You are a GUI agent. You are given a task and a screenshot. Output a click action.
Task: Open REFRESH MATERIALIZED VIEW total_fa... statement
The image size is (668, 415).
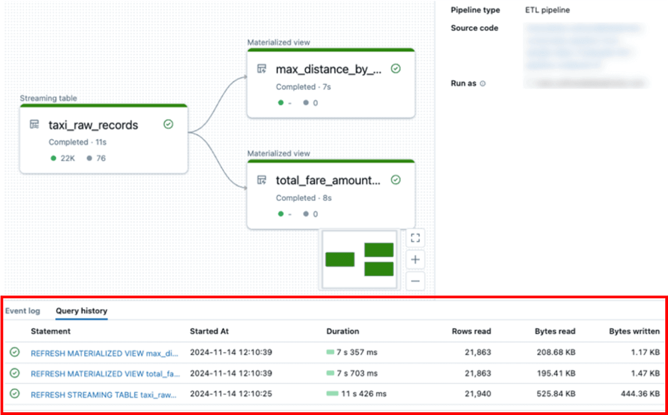point(104,373)
